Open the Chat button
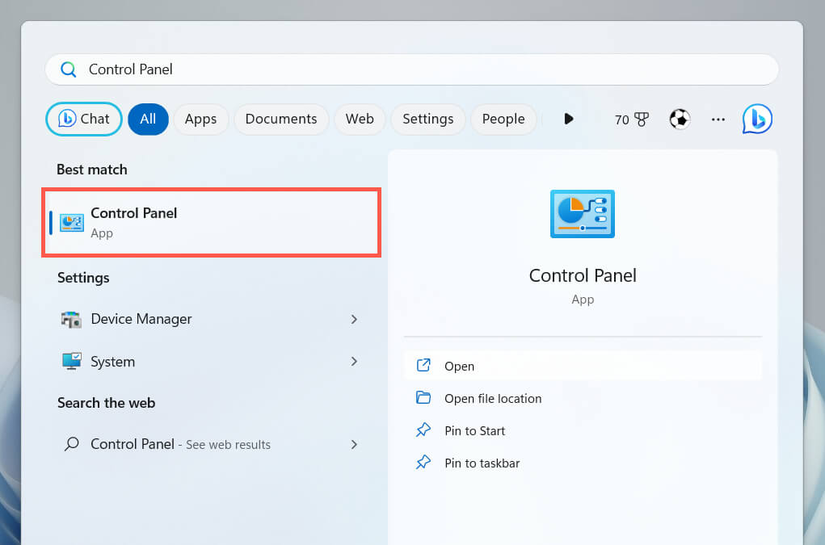 click(x=84, y=119)
